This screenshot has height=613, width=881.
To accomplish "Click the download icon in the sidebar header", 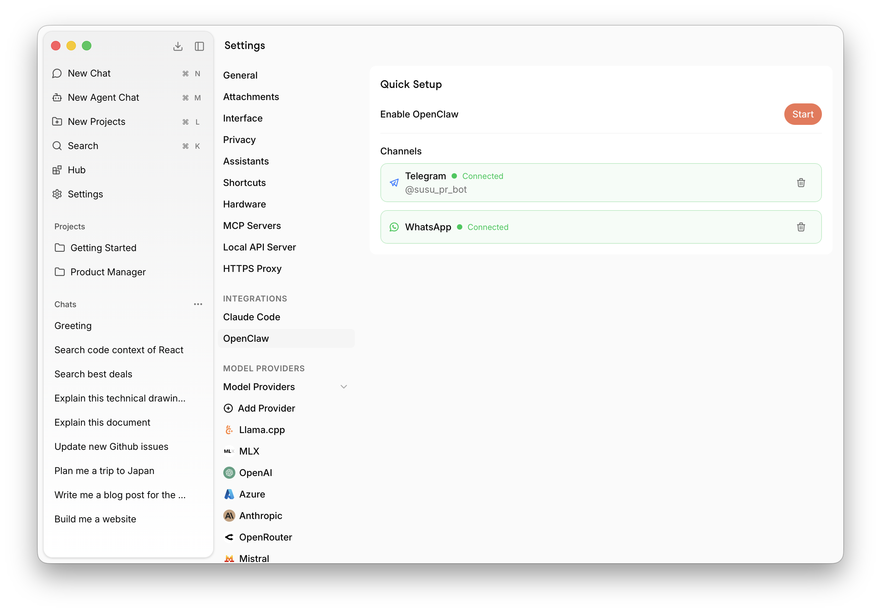I will [178, 46].
